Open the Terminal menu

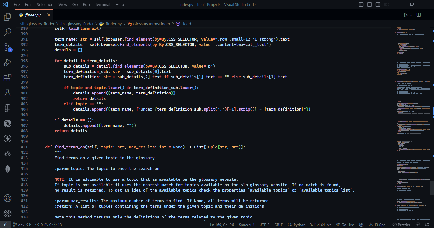103,4
